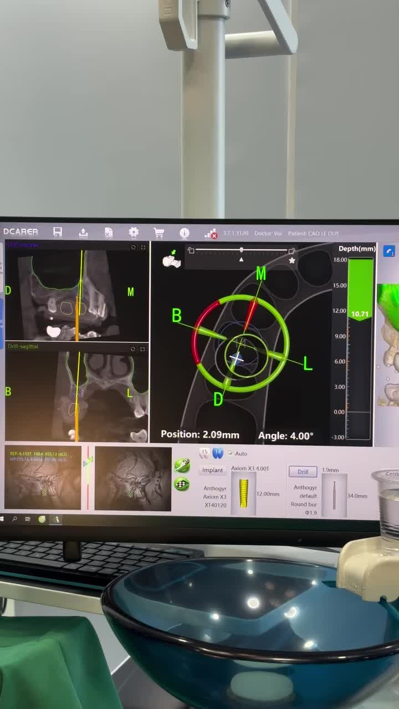Viewport: 399px width, 709px height.
Task: Click the small-square icon at slider start
Action: coord(191,250)
